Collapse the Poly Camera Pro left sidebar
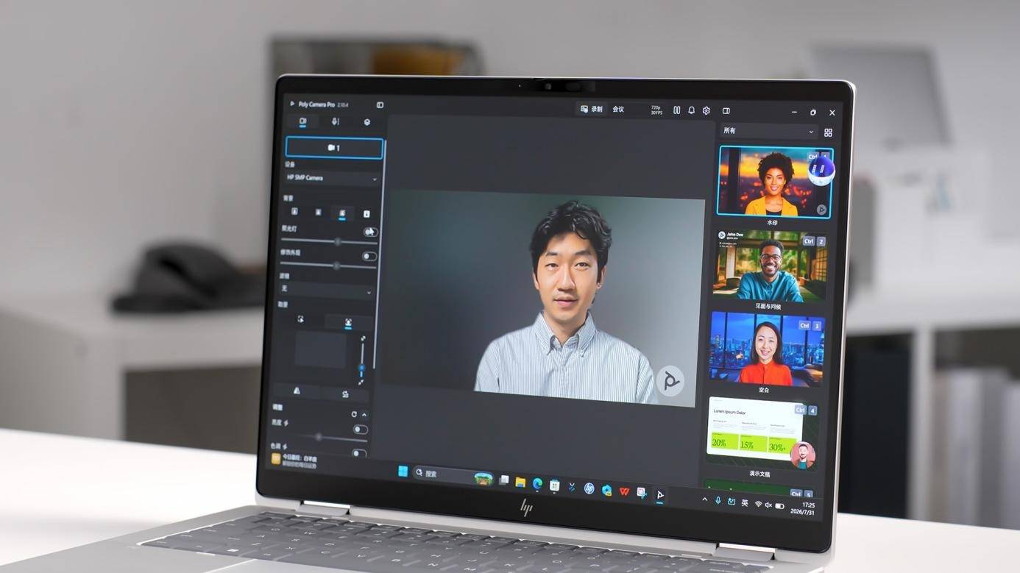 (x=380, y=105)
